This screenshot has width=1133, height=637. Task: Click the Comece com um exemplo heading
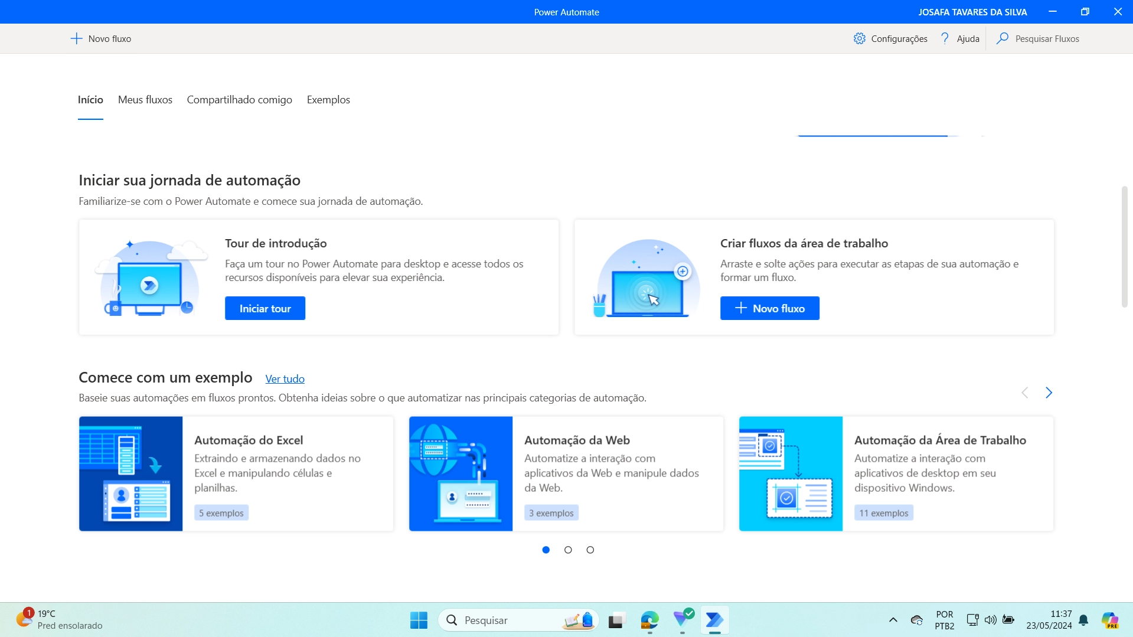click(165, 377)
